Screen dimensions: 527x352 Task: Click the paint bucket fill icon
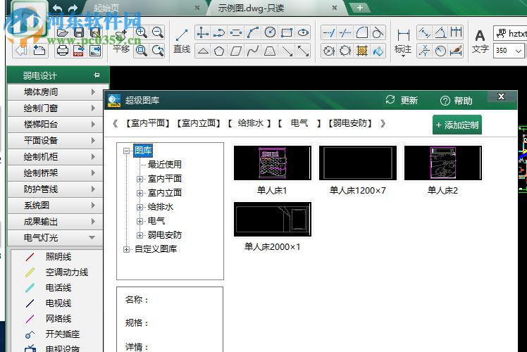pos(378,51)
